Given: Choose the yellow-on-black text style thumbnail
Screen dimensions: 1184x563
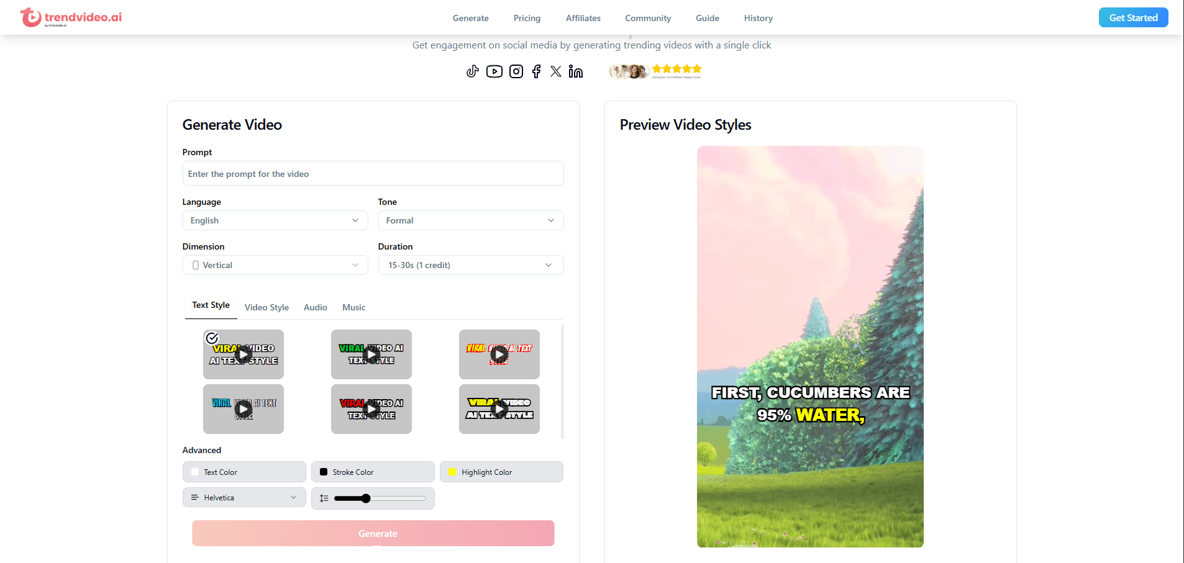Looking at the screenshot, I should click(499, 409).
